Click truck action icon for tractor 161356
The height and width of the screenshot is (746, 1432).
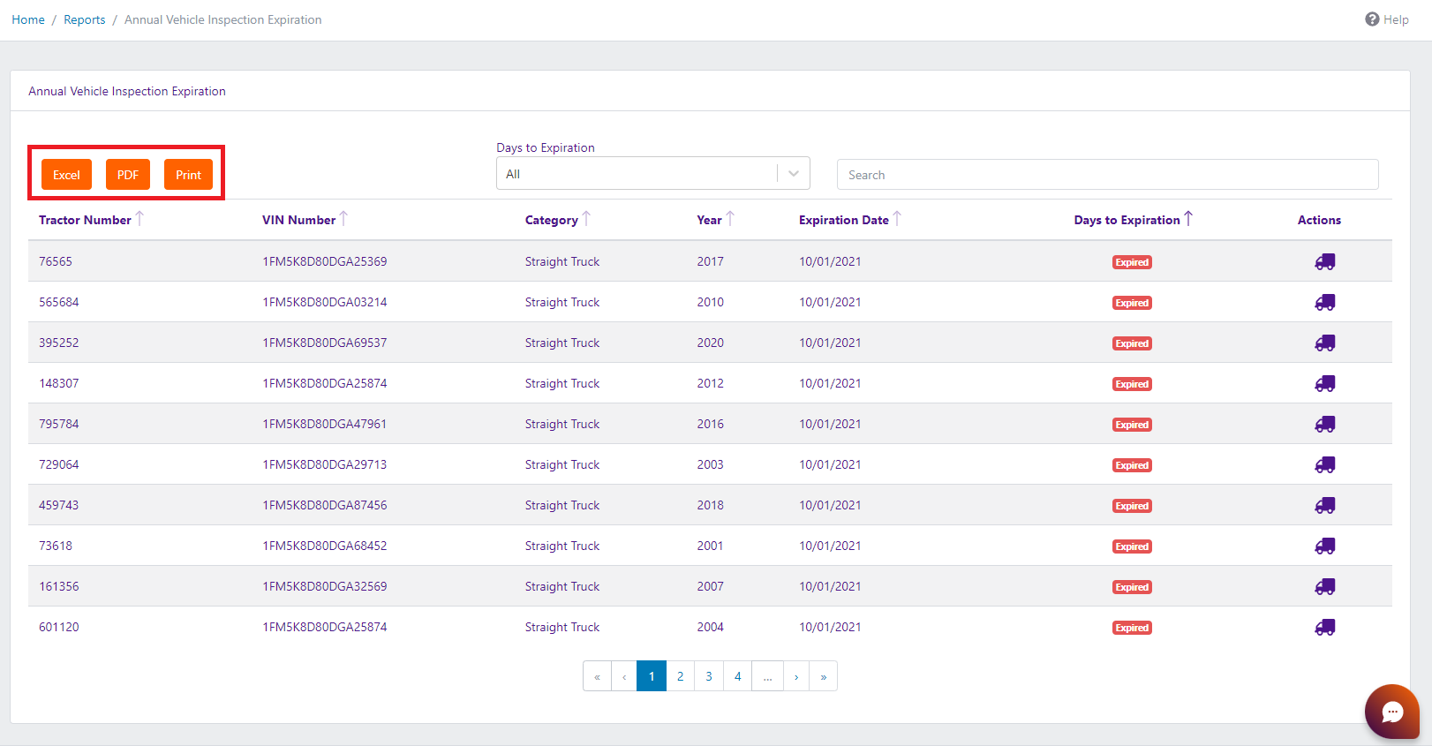1325,586
